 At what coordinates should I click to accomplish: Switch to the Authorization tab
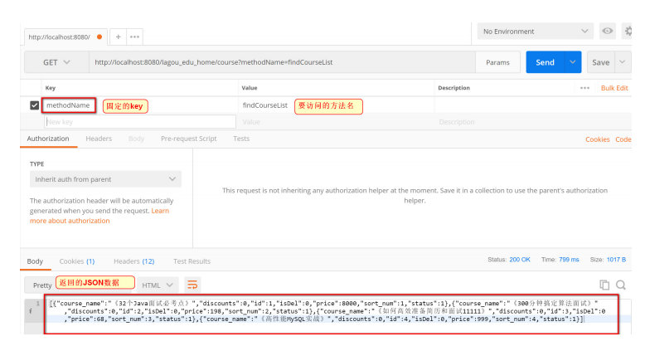tap(48, 139)
